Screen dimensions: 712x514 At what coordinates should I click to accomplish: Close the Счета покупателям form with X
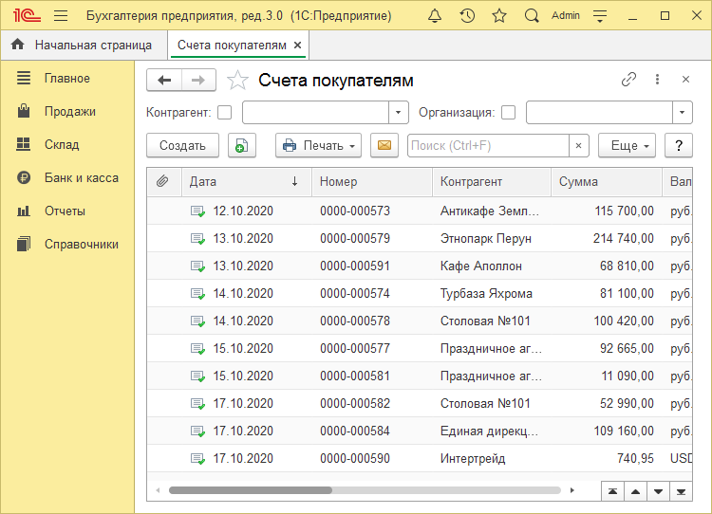[685, 80]
